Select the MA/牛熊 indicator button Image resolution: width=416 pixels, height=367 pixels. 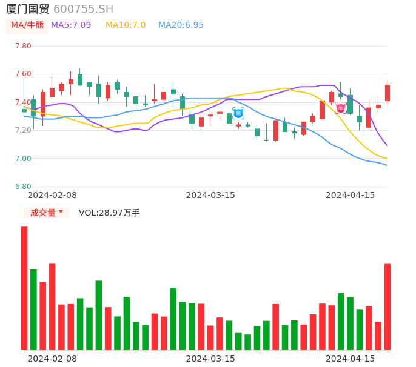[x=27, y=25]
